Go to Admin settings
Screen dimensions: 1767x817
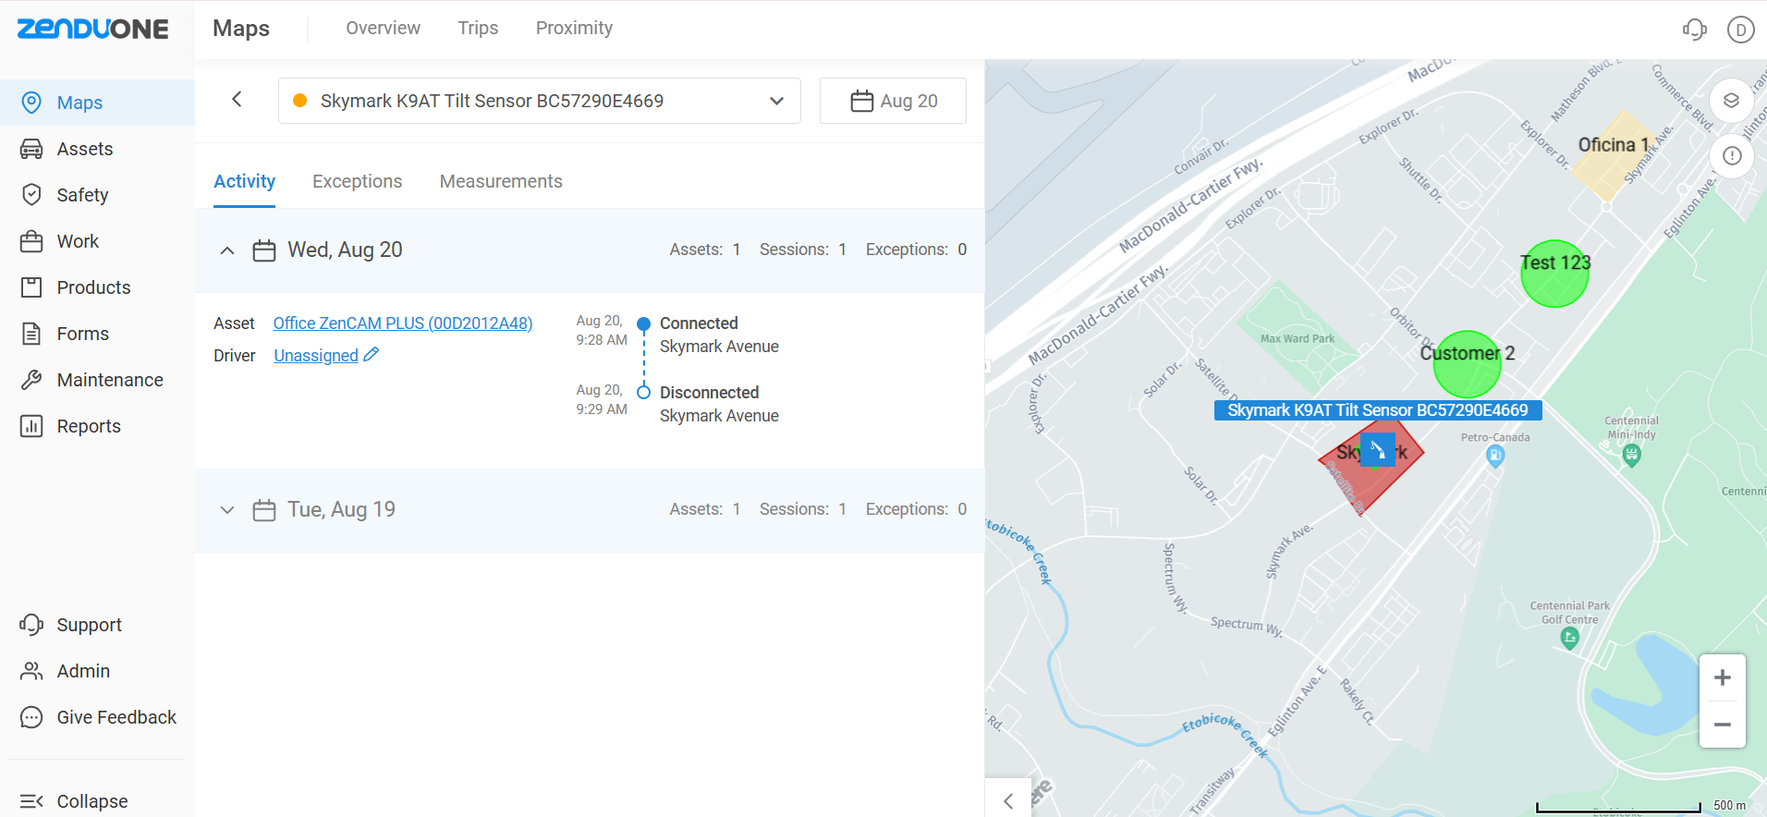point(97,671)
